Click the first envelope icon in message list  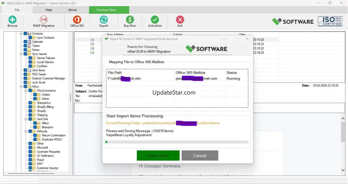point(92,39)
